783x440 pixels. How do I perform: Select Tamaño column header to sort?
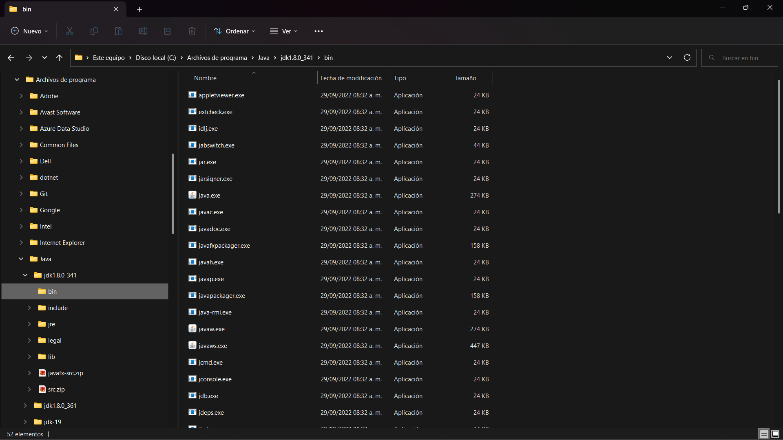click(x=464, y=77)
